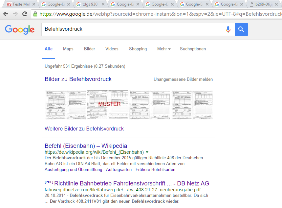Open Bilder zu Befehlsvordruck heading link
This screenshot has height=208, width=282.
coord(78,79)
